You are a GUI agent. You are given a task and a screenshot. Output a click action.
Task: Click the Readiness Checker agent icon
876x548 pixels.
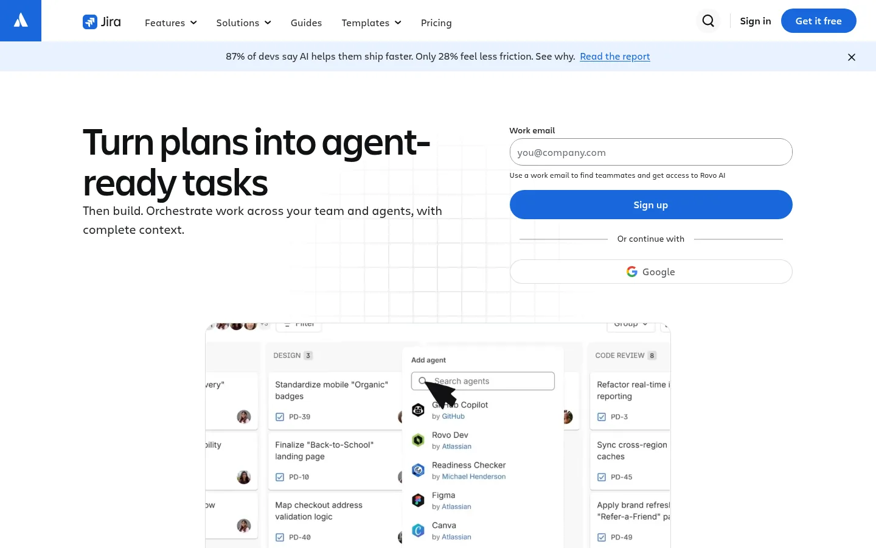click(x=418, y=470)
